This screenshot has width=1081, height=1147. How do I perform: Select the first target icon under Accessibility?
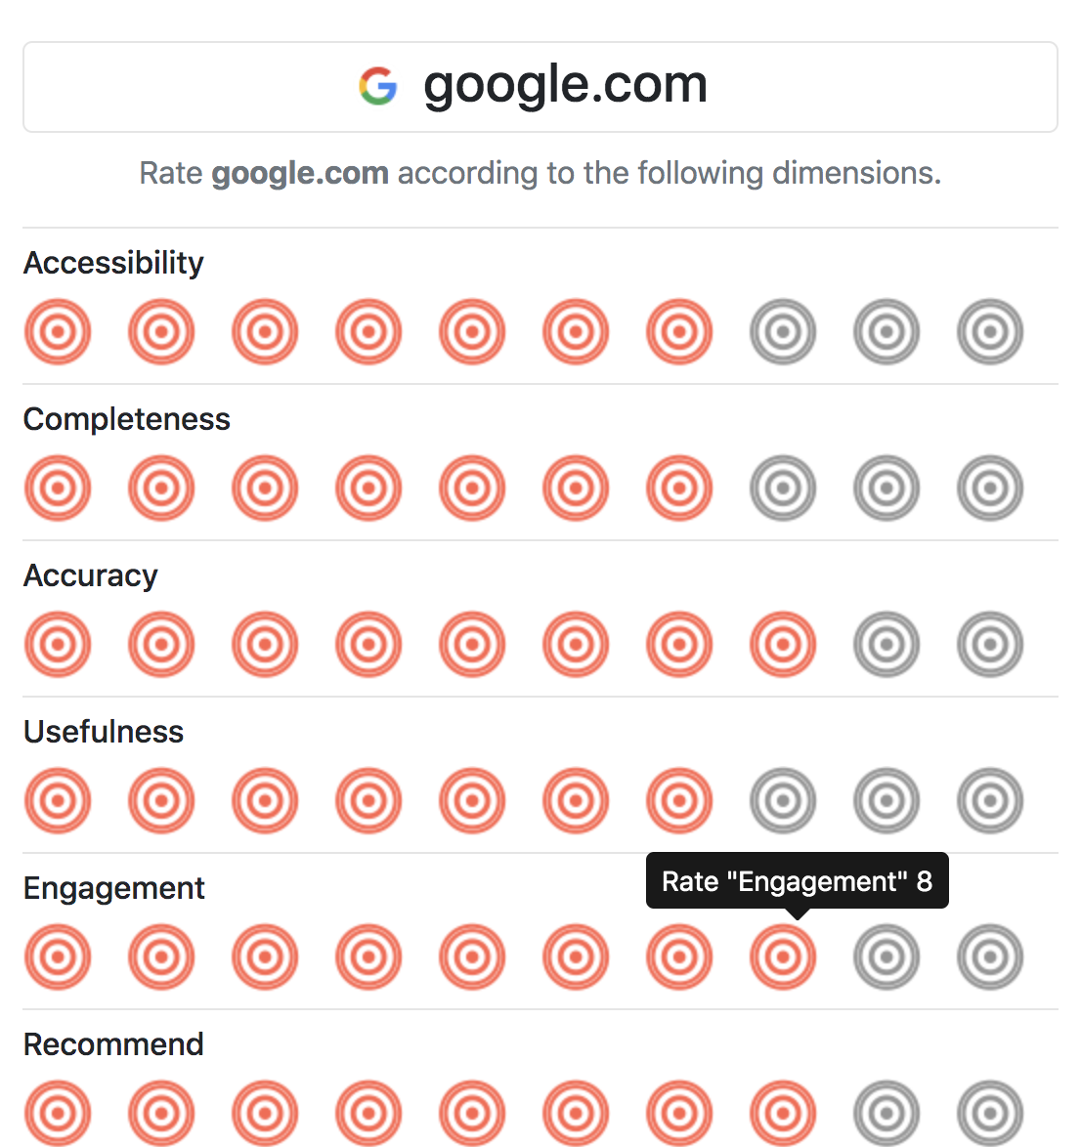click(x=58, y=332)
